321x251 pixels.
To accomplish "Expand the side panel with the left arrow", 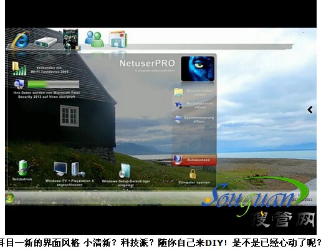I will (x=310, y=110).
